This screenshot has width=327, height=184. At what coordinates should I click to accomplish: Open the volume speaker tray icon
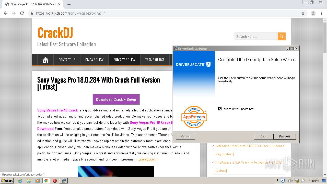(x=290, y=181)
